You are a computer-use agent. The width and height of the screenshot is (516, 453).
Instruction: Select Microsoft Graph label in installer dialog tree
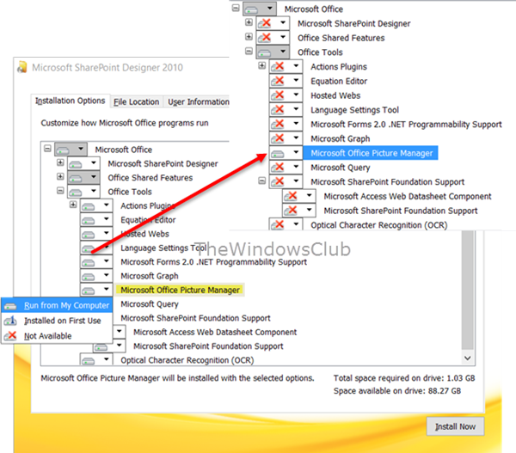[150, 276]
